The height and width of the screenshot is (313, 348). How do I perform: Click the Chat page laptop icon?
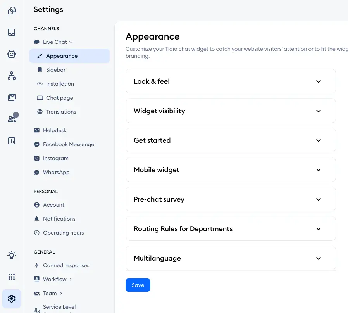[x=40, y=98]
